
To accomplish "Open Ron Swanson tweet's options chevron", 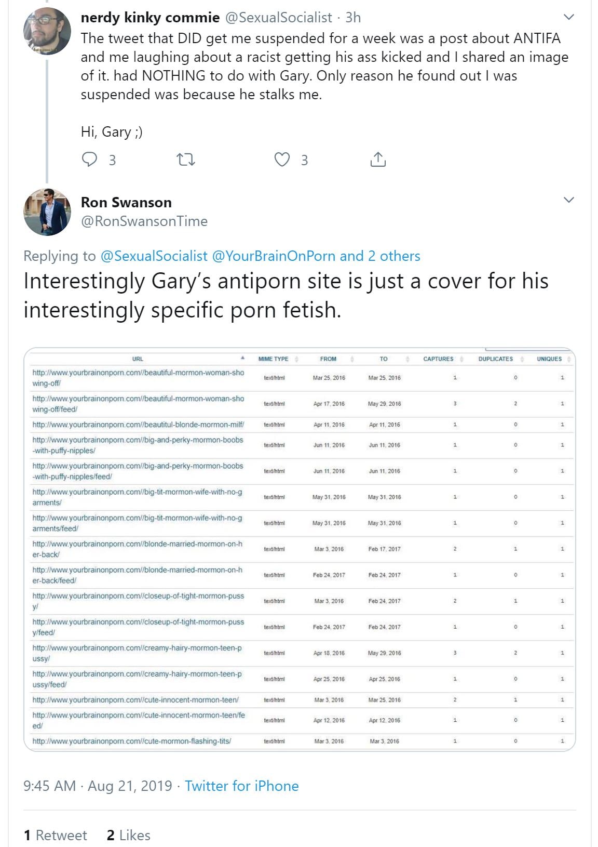I will click(569, 200).
